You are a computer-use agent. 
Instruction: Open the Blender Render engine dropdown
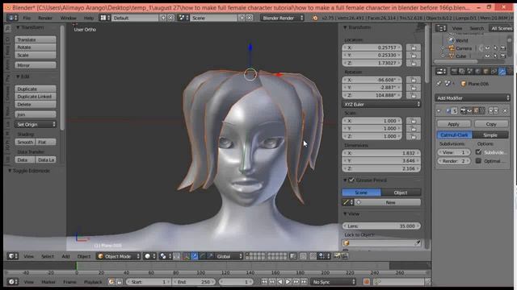[x=282, y=18]
